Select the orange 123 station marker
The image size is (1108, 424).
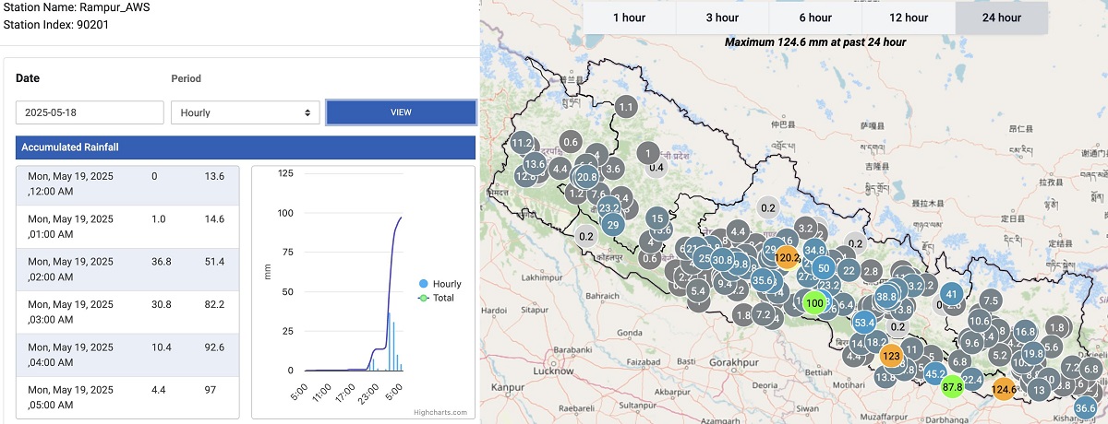[891, 356]
